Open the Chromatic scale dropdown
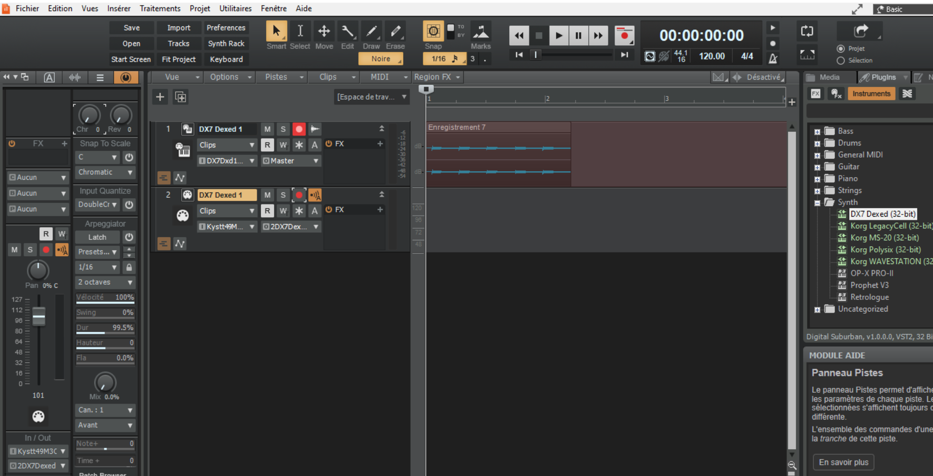The image size is (933, 476). pos(105,172)
